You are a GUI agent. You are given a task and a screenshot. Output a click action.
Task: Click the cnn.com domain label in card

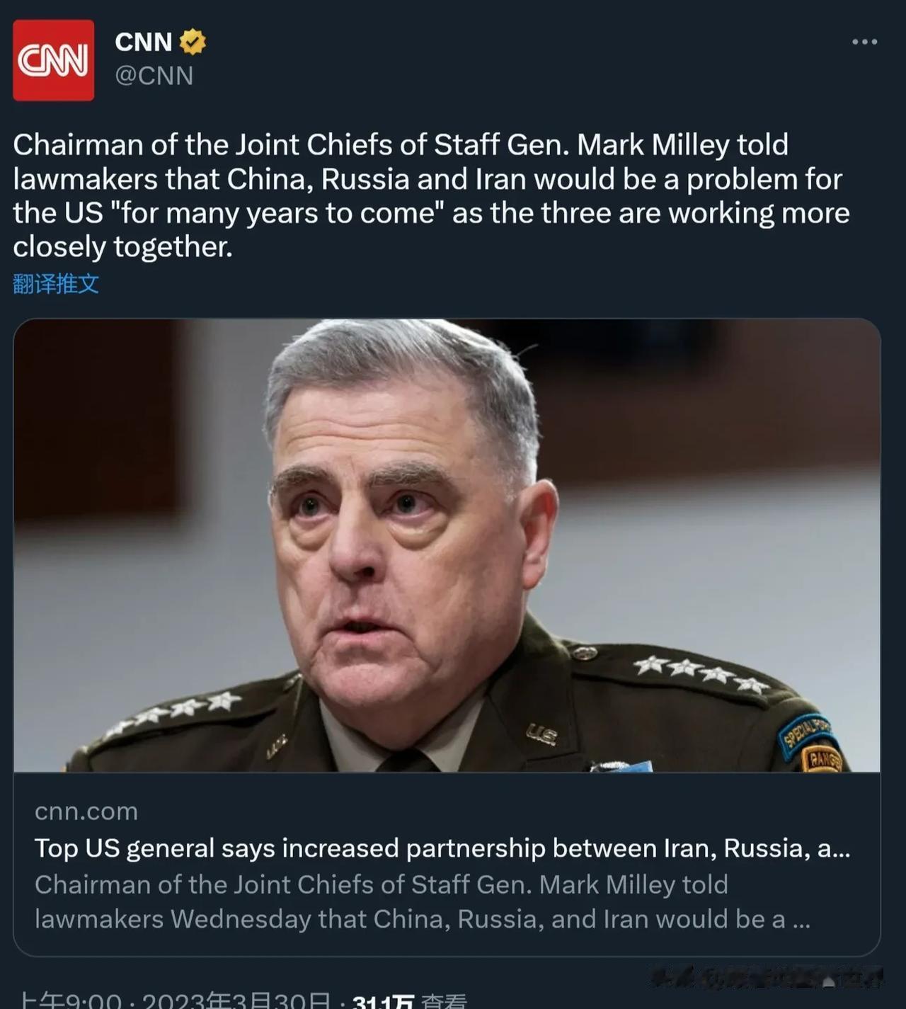click(86, 811)
